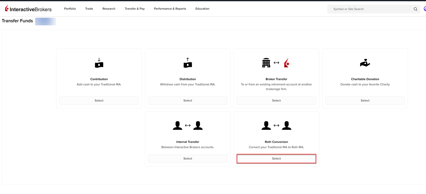
Task: Click the Contribution cash deposit icon
Action: (x=99, y=63)
